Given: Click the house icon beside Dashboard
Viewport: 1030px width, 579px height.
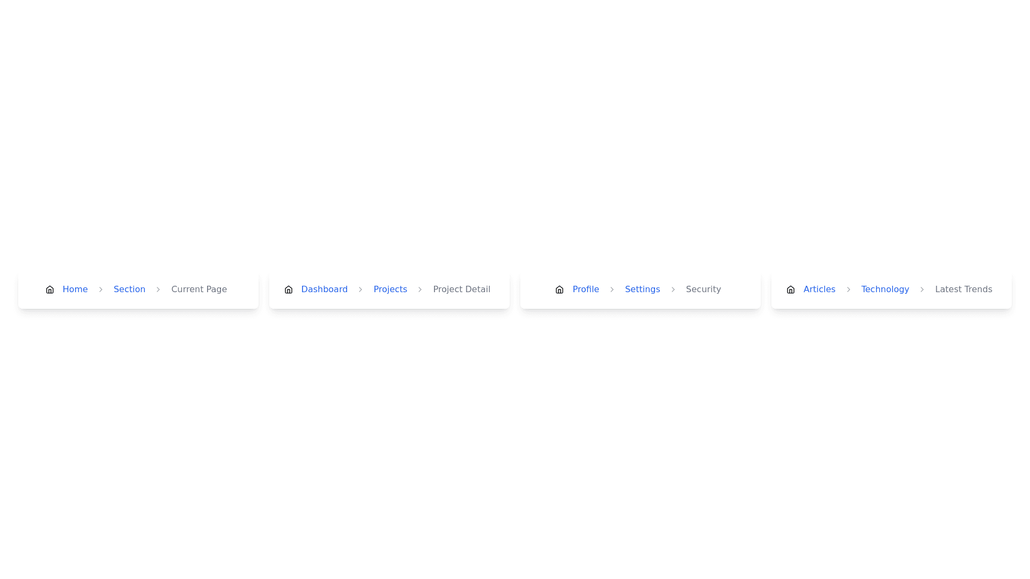Looking at the screenshot, I should click(x=288, y=289).
